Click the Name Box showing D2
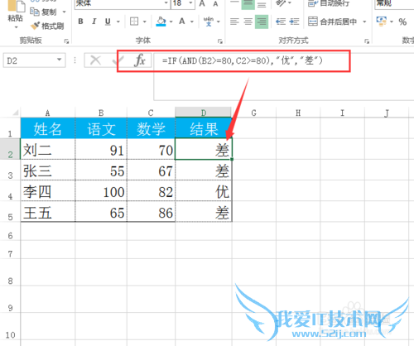The width and height of the screenshot is (414, 346). click(30, 60)
